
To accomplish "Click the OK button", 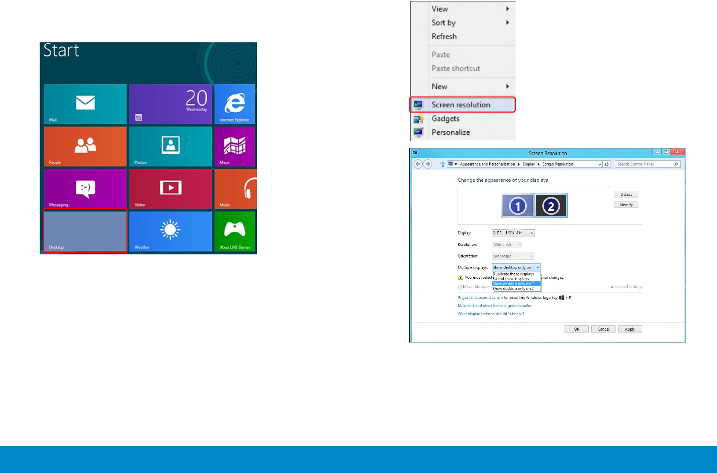I will pyautogui.click(x=576, y=329).
